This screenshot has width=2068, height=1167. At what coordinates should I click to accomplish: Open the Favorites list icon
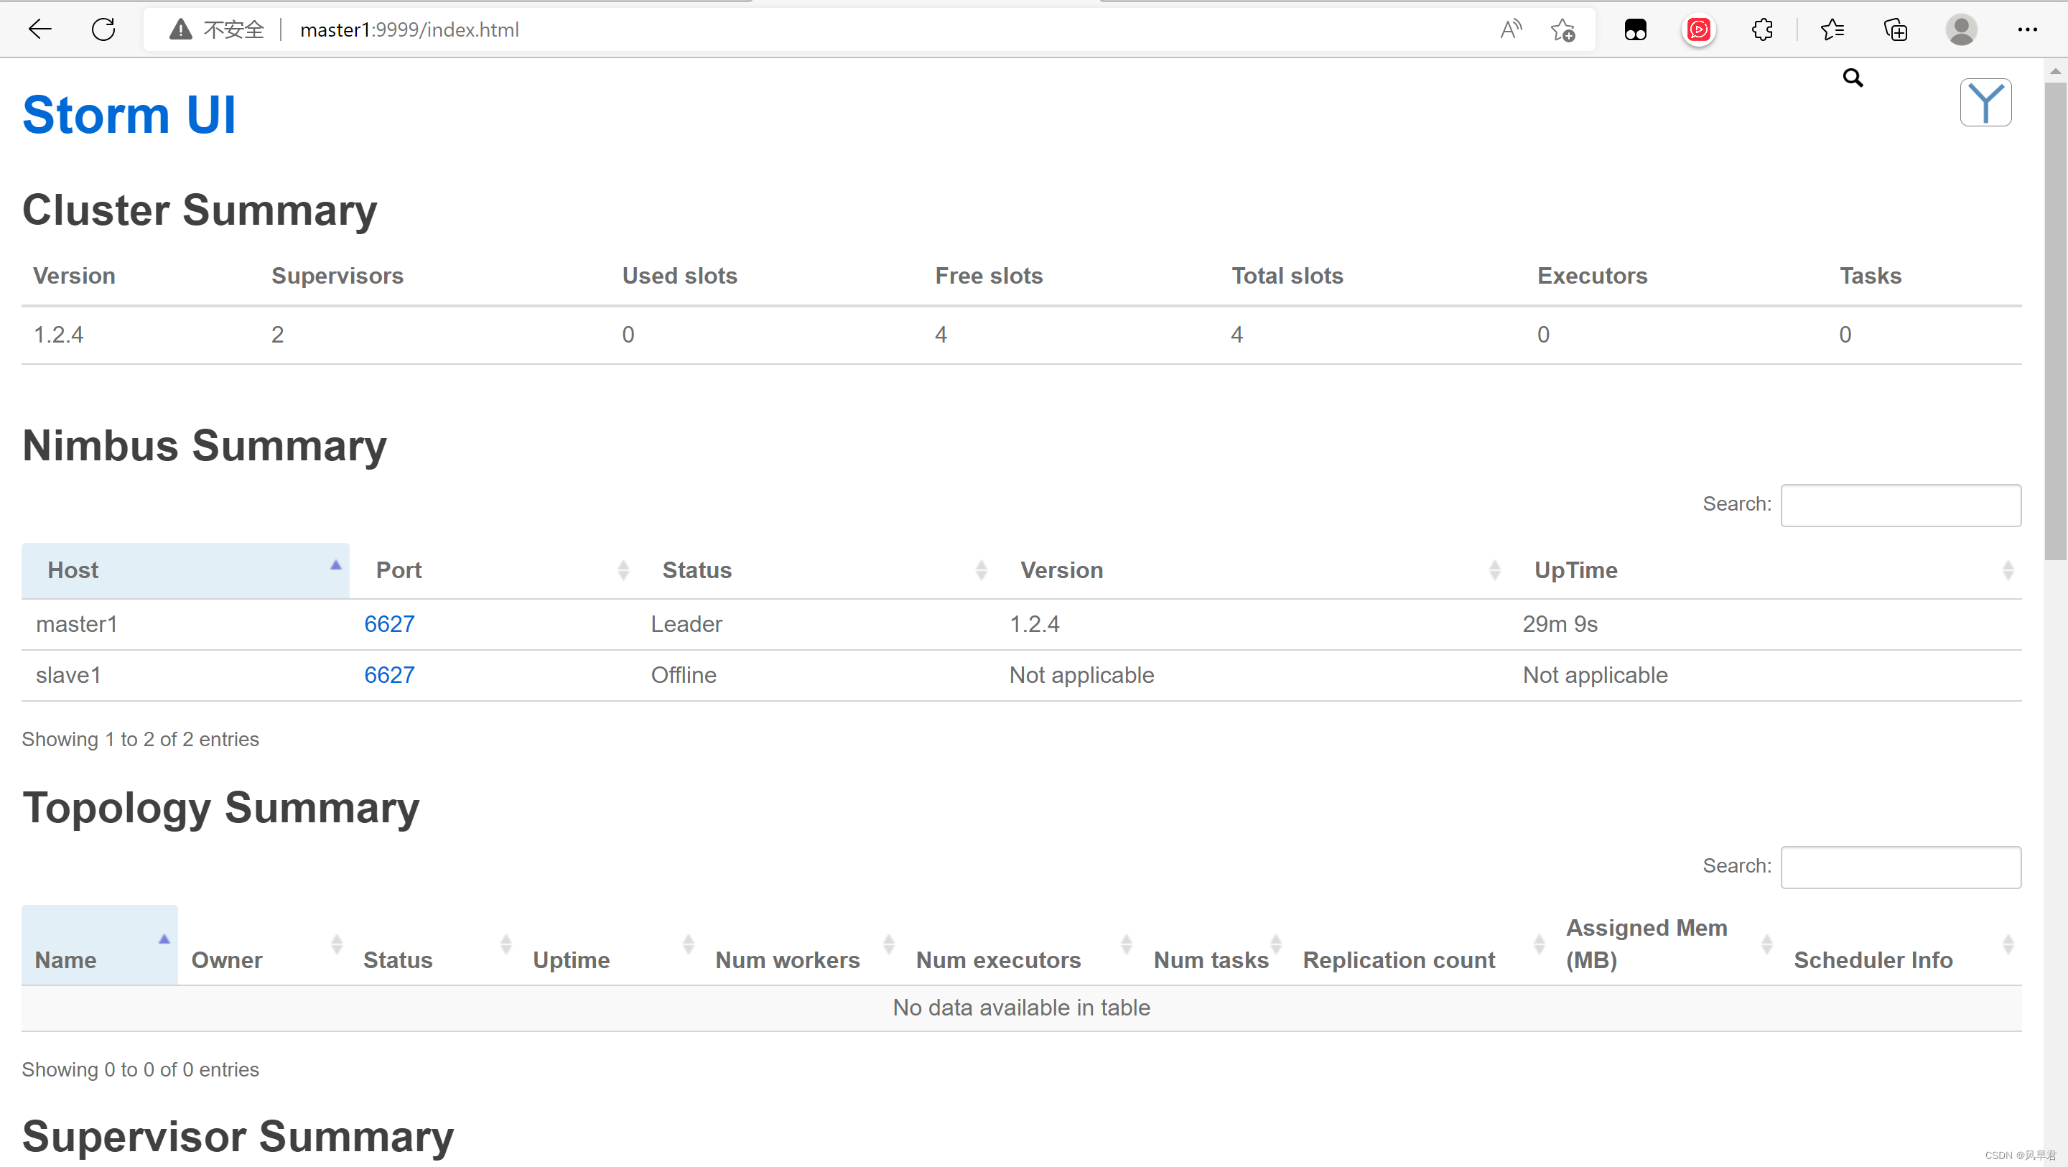tap(1832, 29)
